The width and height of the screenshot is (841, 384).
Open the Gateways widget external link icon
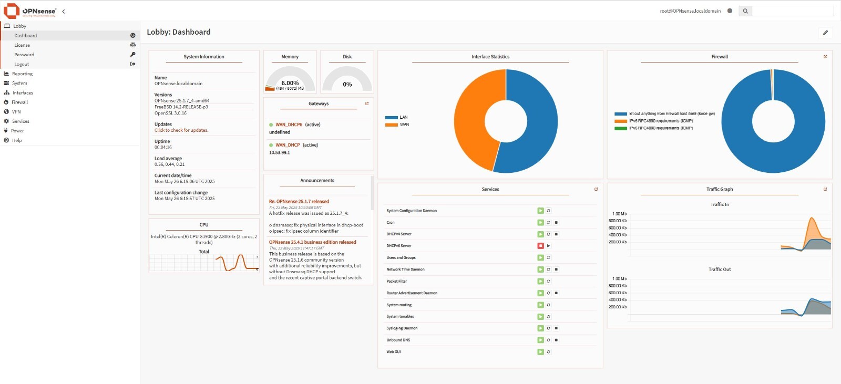pos(367,103)
